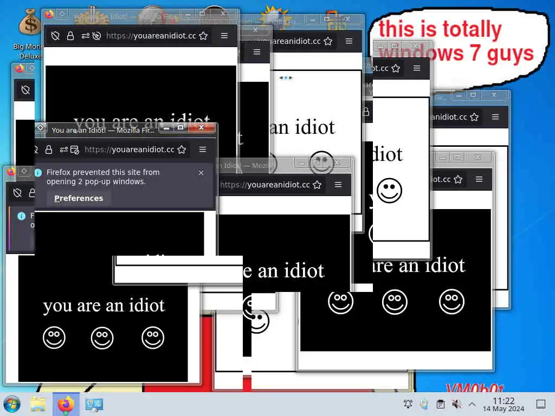Image resolution: width=555 pixels, height=416 pixels.
Task: Click bookmark star in window with pop-up notice
Action: [182, 149]
